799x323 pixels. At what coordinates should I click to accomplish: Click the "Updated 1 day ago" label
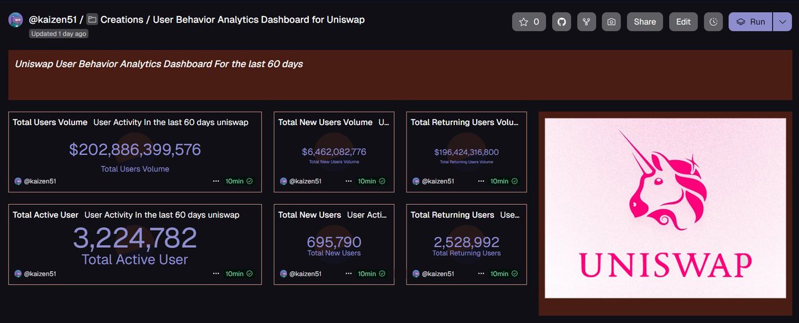(59, 33)
